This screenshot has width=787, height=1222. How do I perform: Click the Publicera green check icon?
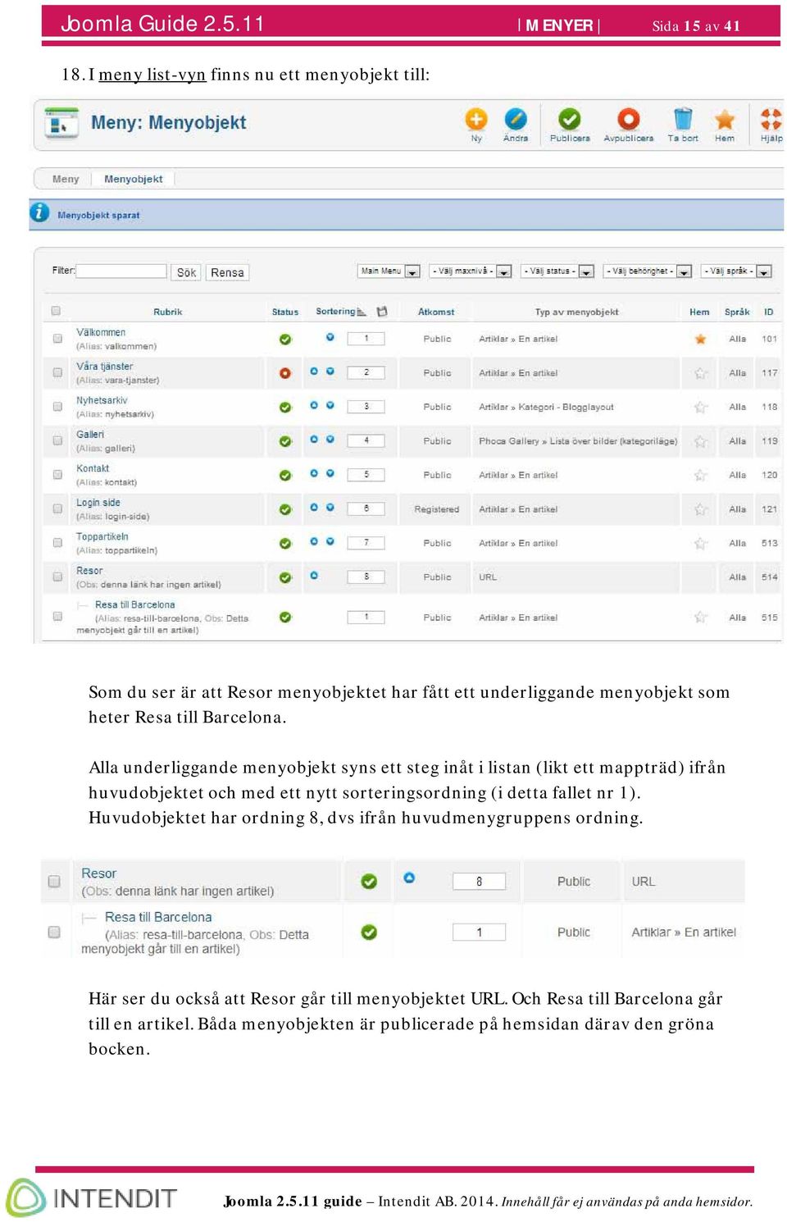click(x=570, y=120)
